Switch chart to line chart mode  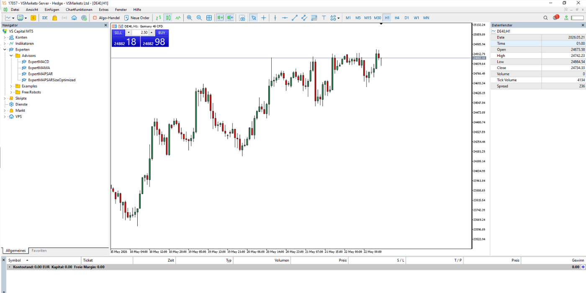(x=178, y=18)
